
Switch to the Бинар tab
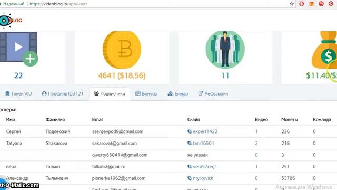[178, 94]
